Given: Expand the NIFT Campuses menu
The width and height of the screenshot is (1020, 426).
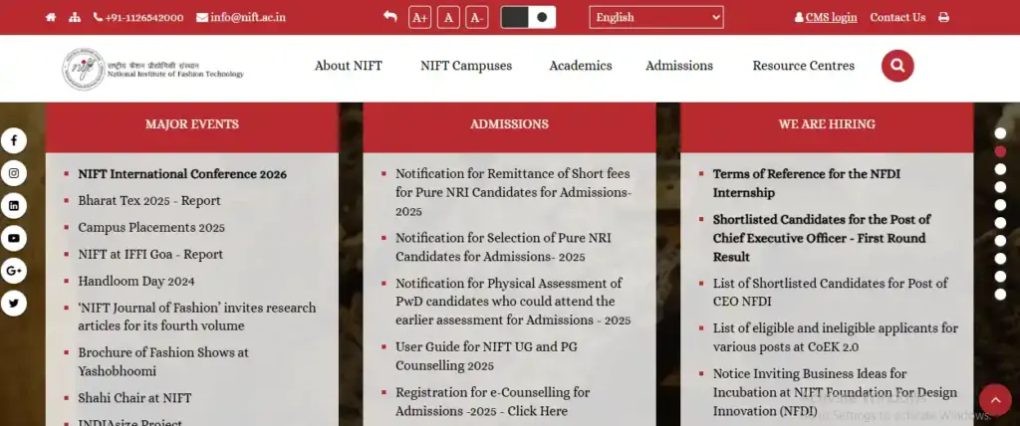Looking at the screenshot, I should 465,66.
